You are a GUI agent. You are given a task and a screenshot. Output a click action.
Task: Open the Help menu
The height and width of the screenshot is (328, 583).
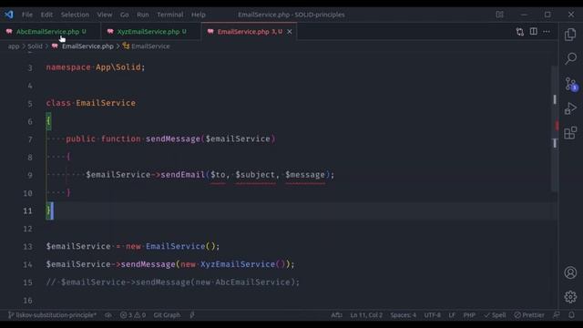(199, 15)
